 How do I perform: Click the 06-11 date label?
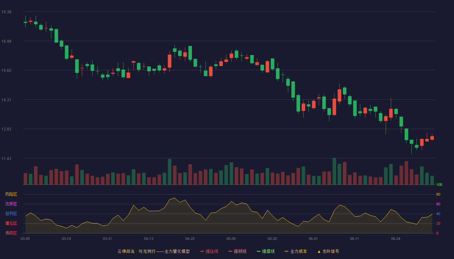354,239
